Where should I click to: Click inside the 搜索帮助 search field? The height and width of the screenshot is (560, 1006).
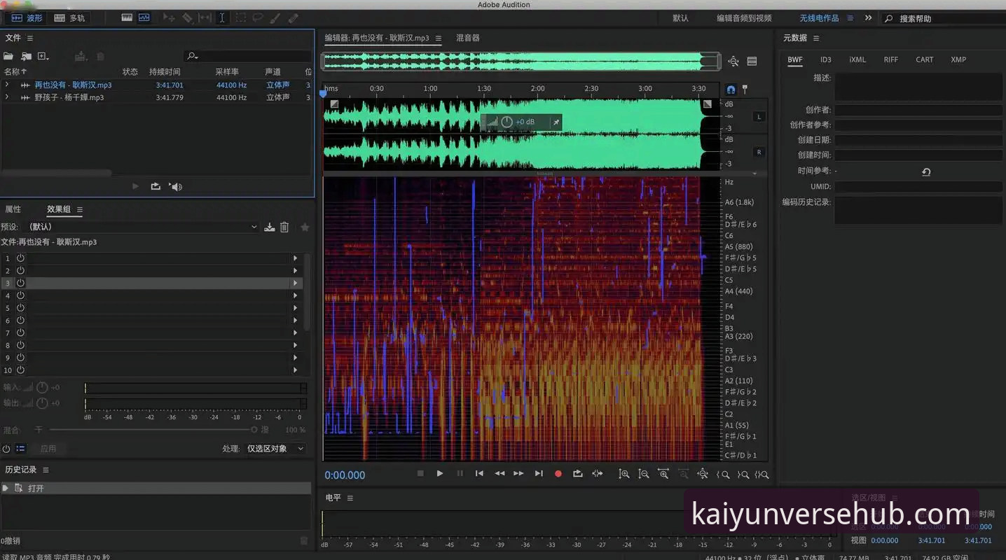[x=933, y=17]
